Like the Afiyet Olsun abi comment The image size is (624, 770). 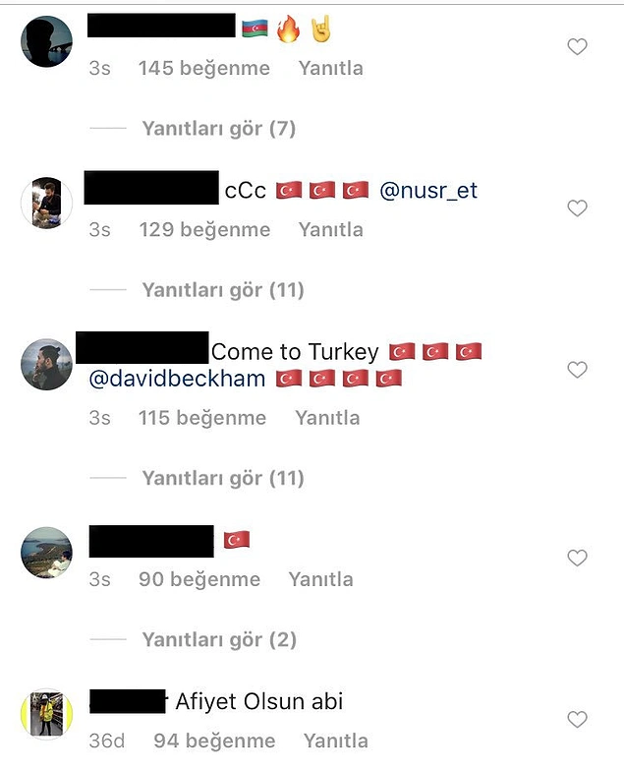point(577,719)
